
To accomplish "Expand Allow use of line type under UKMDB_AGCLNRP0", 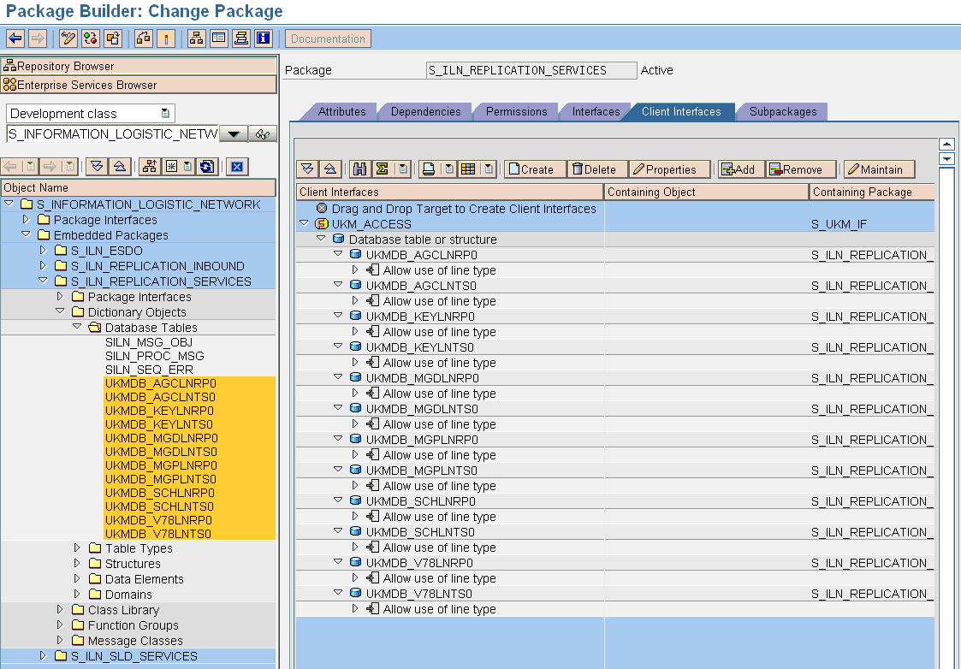I will 355,270.
